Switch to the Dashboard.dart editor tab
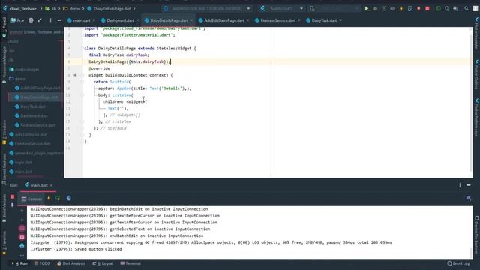Screen dimensions: 480x270 click(x=120, y=20)
